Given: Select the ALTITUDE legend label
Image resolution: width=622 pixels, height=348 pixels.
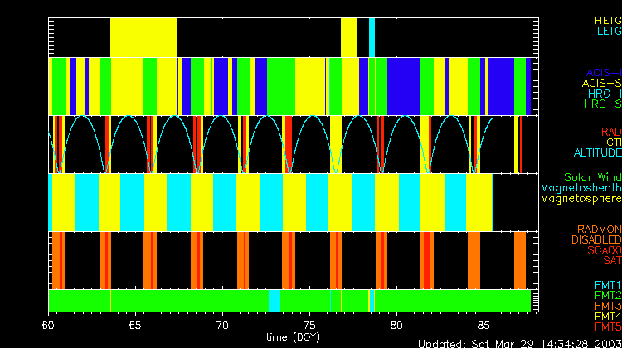Looking at the screenshot, I should pos(597,153).
